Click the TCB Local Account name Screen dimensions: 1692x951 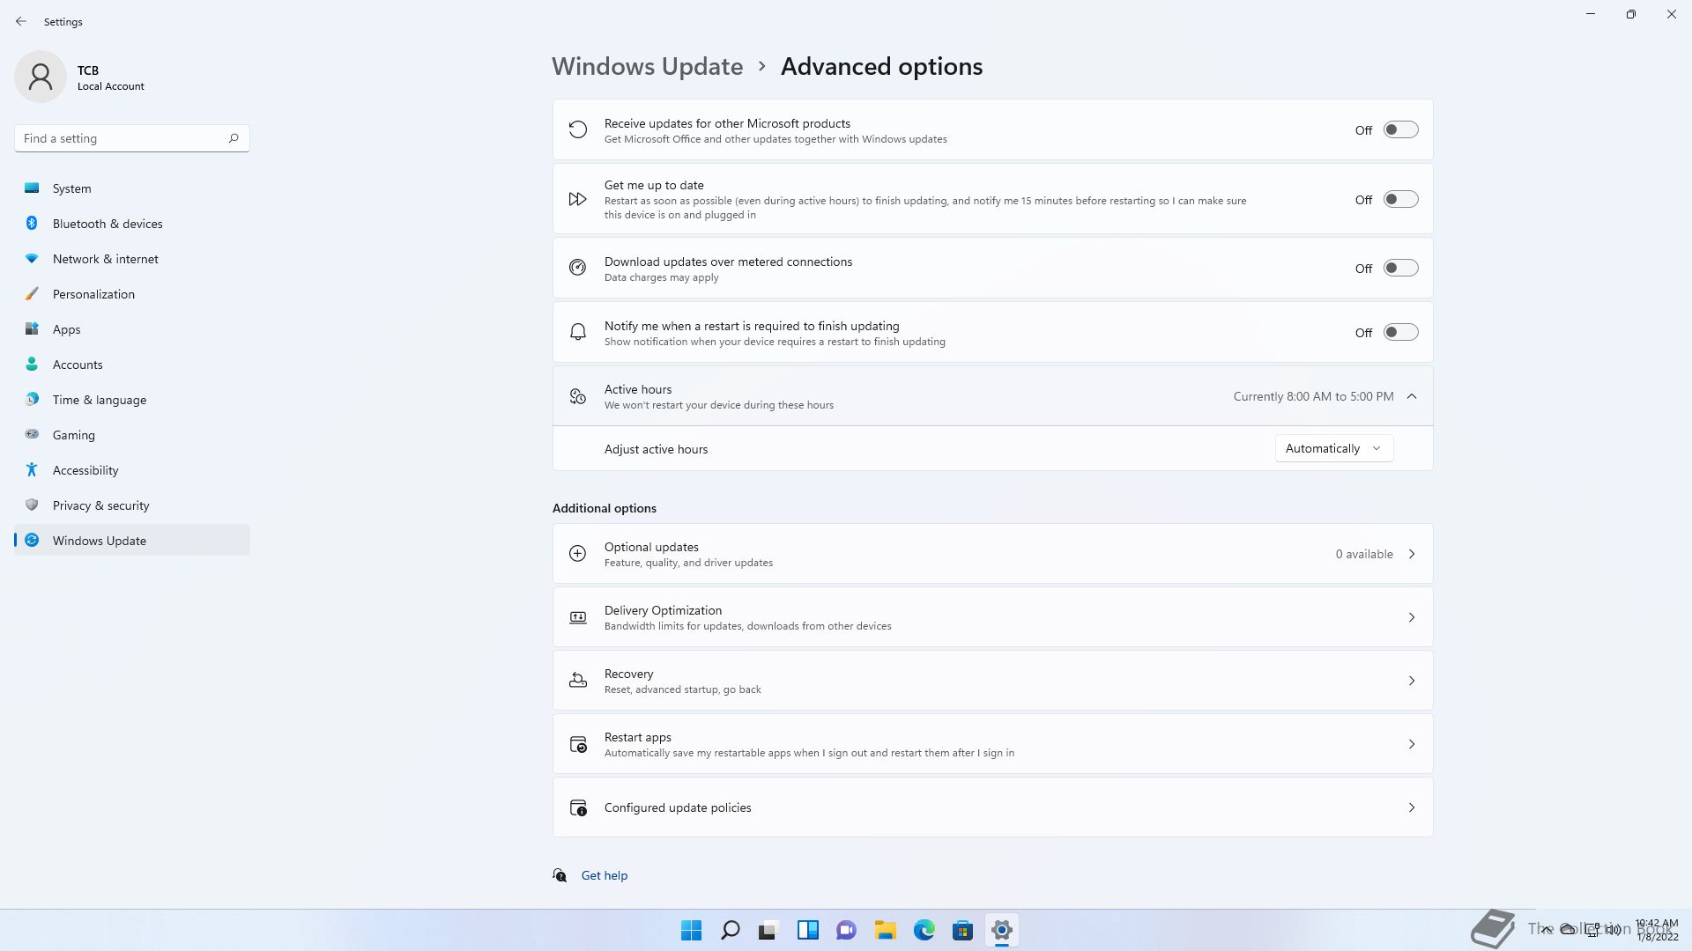[x=110, y=77]
